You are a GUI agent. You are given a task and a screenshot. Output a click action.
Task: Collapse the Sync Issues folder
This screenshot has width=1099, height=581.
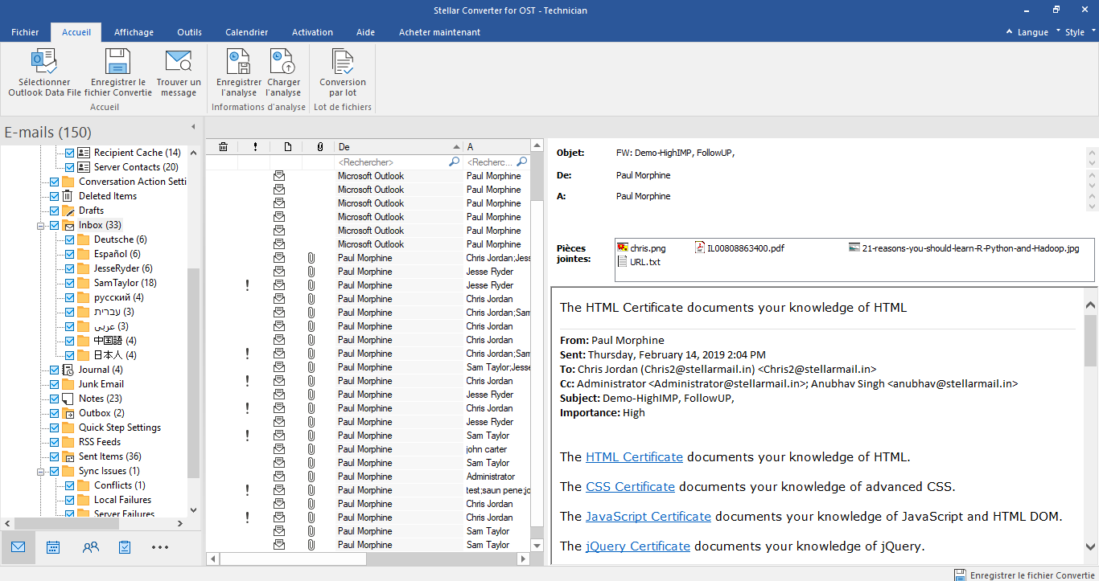pos(40,472)
